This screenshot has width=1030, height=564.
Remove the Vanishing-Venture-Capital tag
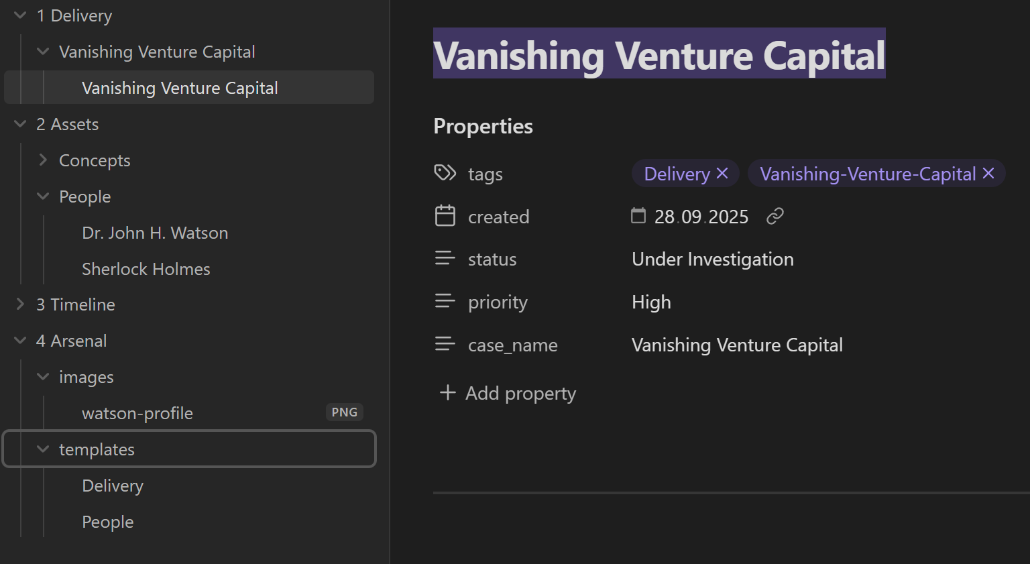tap(988, 174)
